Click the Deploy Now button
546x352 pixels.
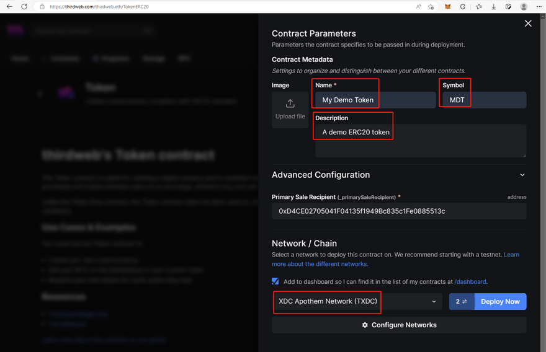pyautogui.click(x=500, y=302)
